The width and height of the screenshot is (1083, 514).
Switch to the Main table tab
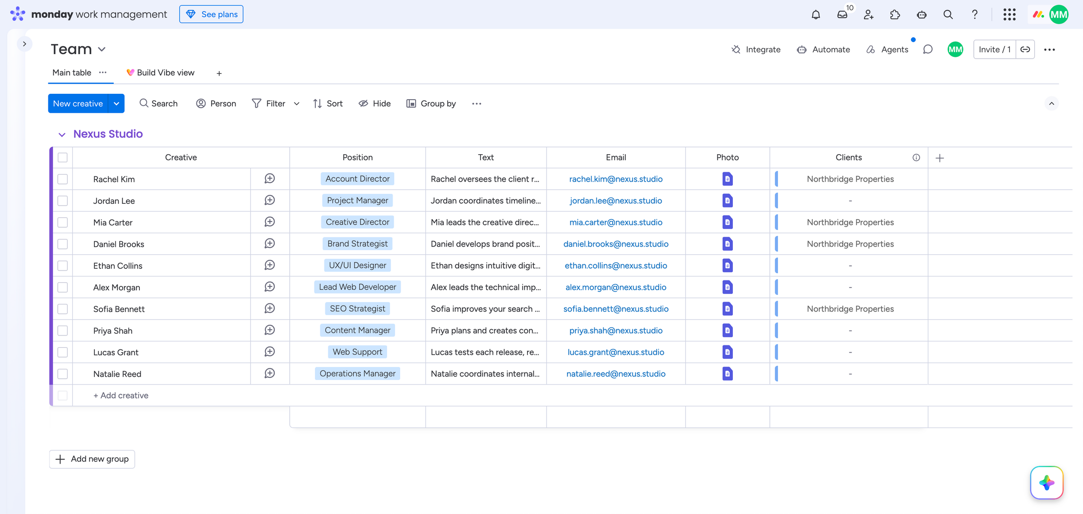click(72, 73)
